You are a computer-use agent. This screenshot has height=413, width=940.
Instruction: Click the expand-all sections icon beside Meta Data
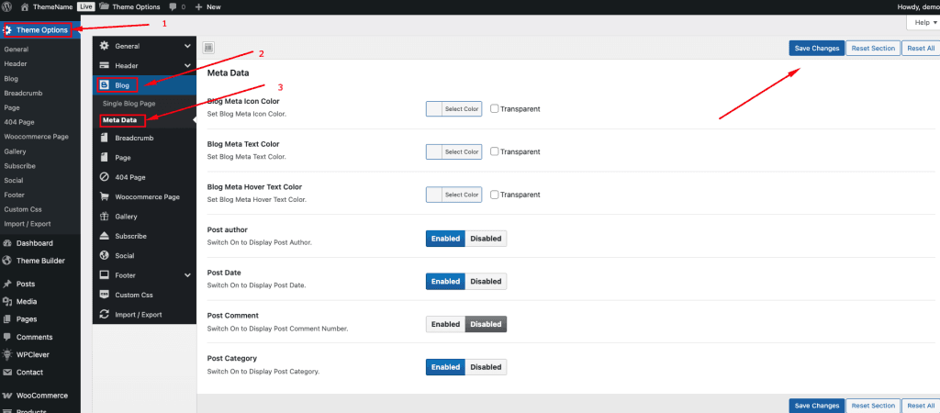click(208, 48)
